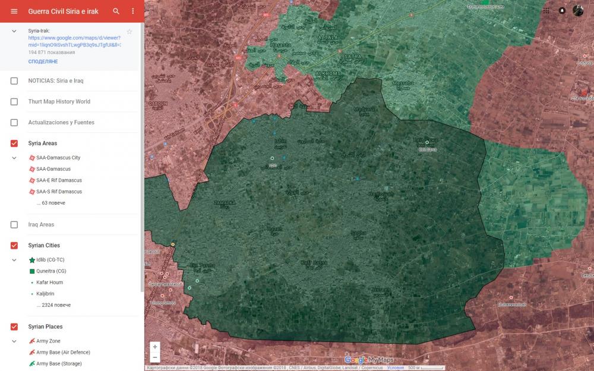The width and height of the screenshot is (594, 371).
Task: Open the hamburger menu in header
Action: pos(14,11)
